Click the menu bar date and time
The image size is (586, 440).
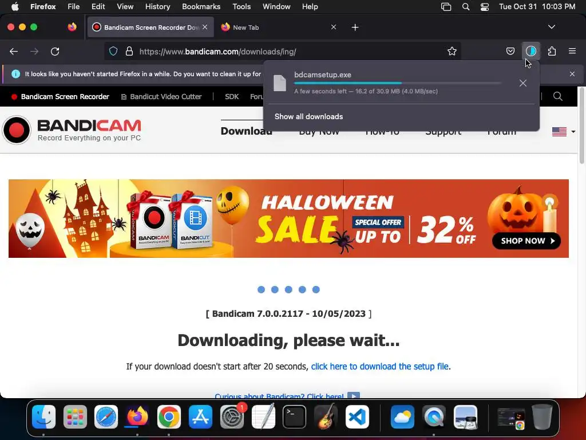pyautogui.click(x=537, y=7)
